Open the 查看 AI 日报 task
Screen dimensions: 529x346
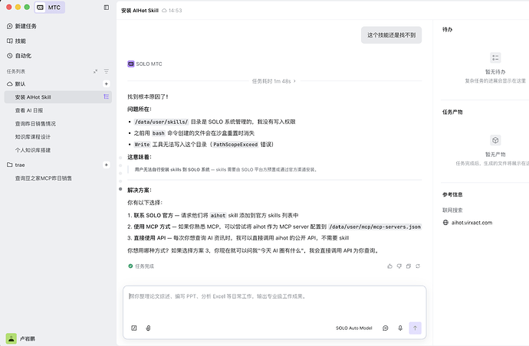(29, 110)
